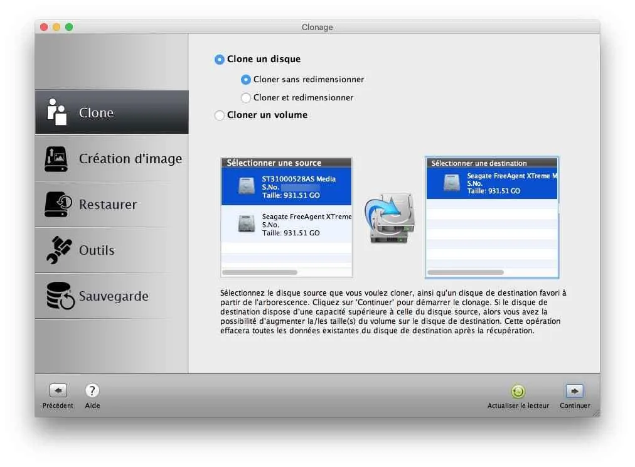The image size is (635, 467).
Task: Click the Précédent back arrow icon
Action: click(57, 390)
